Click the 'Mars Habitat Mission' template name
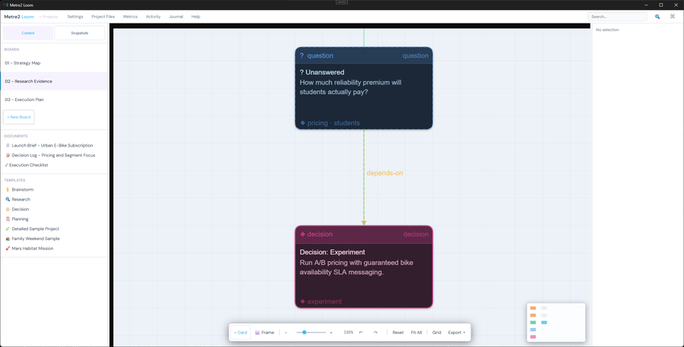The image size is (684, 347). coord(33,248)
